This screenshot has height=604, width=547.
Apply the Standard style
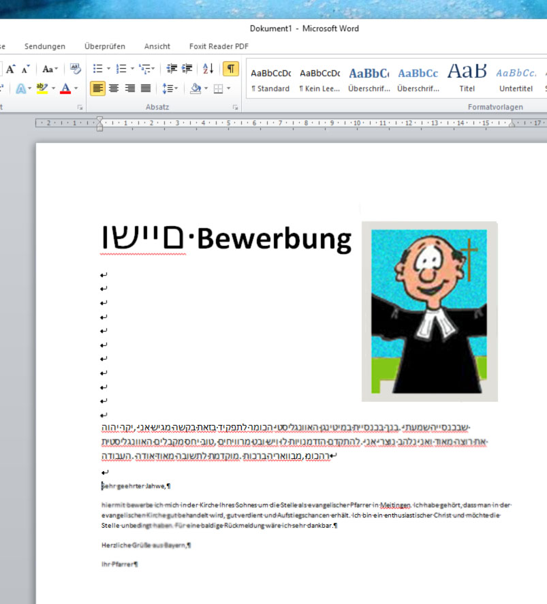[271, 80]
